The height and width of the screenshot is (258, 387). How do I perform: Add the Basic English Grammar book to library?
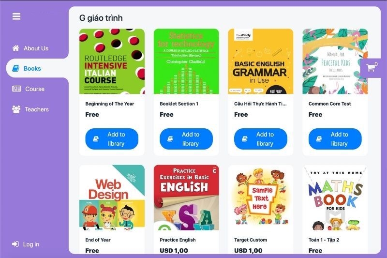(x=261, y=139)
